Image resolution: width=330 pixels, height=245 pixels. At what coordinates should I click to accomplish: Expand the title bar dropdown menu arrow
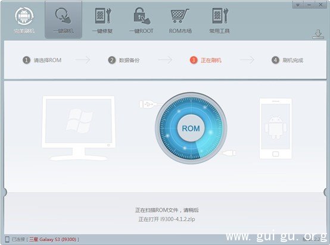click(298, 5)
